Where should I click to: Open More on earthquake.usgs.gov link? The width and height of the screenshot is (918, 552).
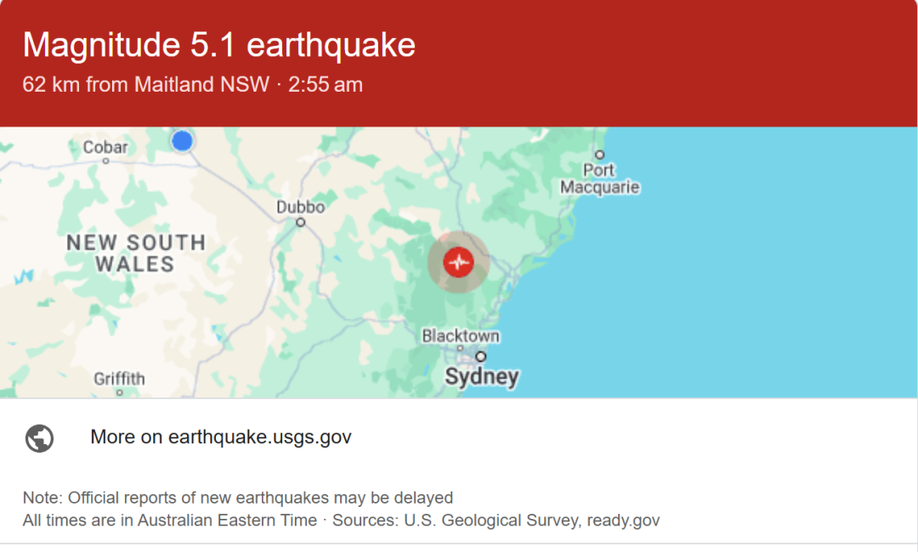(x=221, y=437)
